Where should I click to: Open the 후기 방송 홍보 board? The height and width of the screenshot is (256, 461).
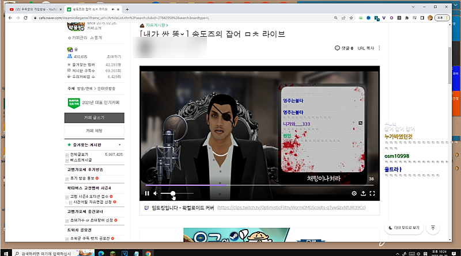pyautogui.click(x=82, y=178)
